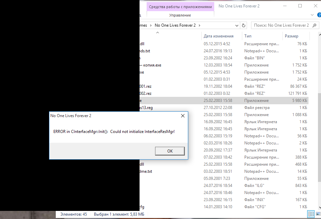Expand the Explorer ribbon with the chevron
The width and height of the screenshot is (321, 219).
pos(312,15)
